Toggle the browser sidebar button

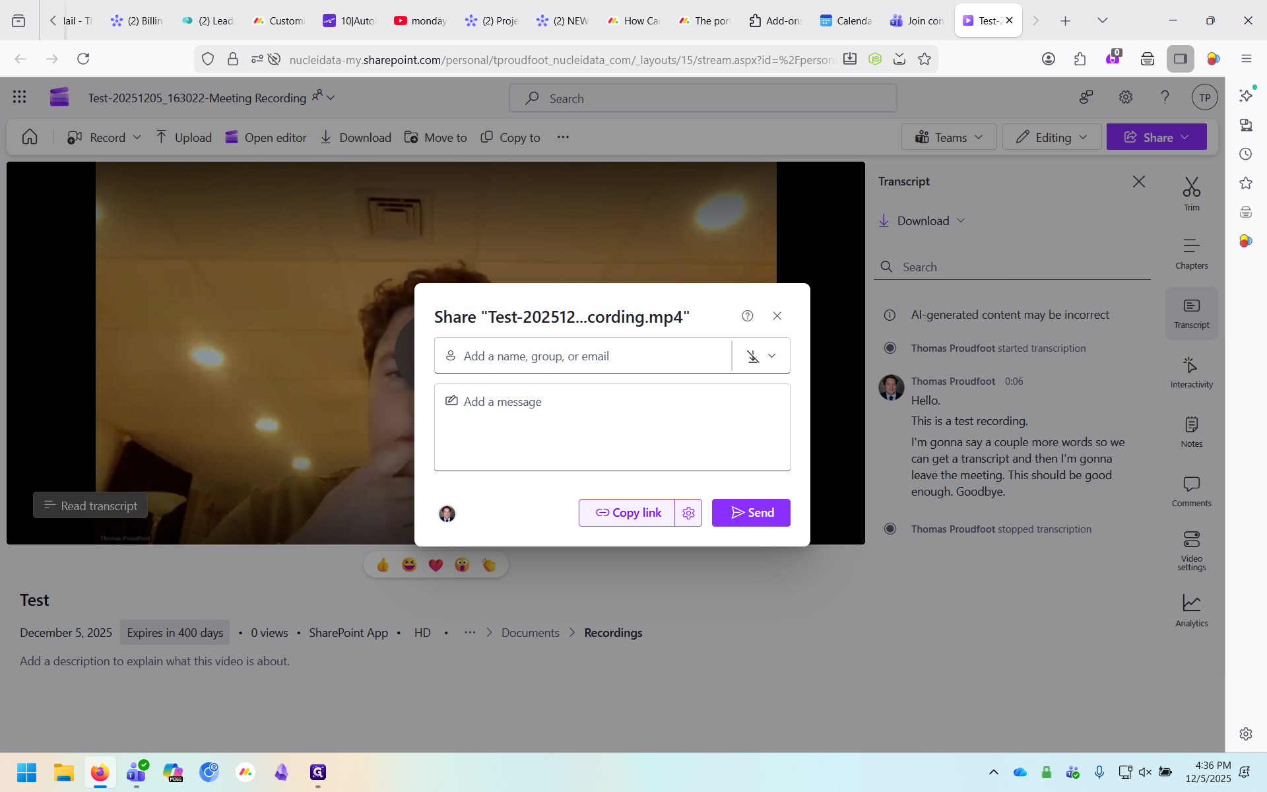pos(1180,59)
